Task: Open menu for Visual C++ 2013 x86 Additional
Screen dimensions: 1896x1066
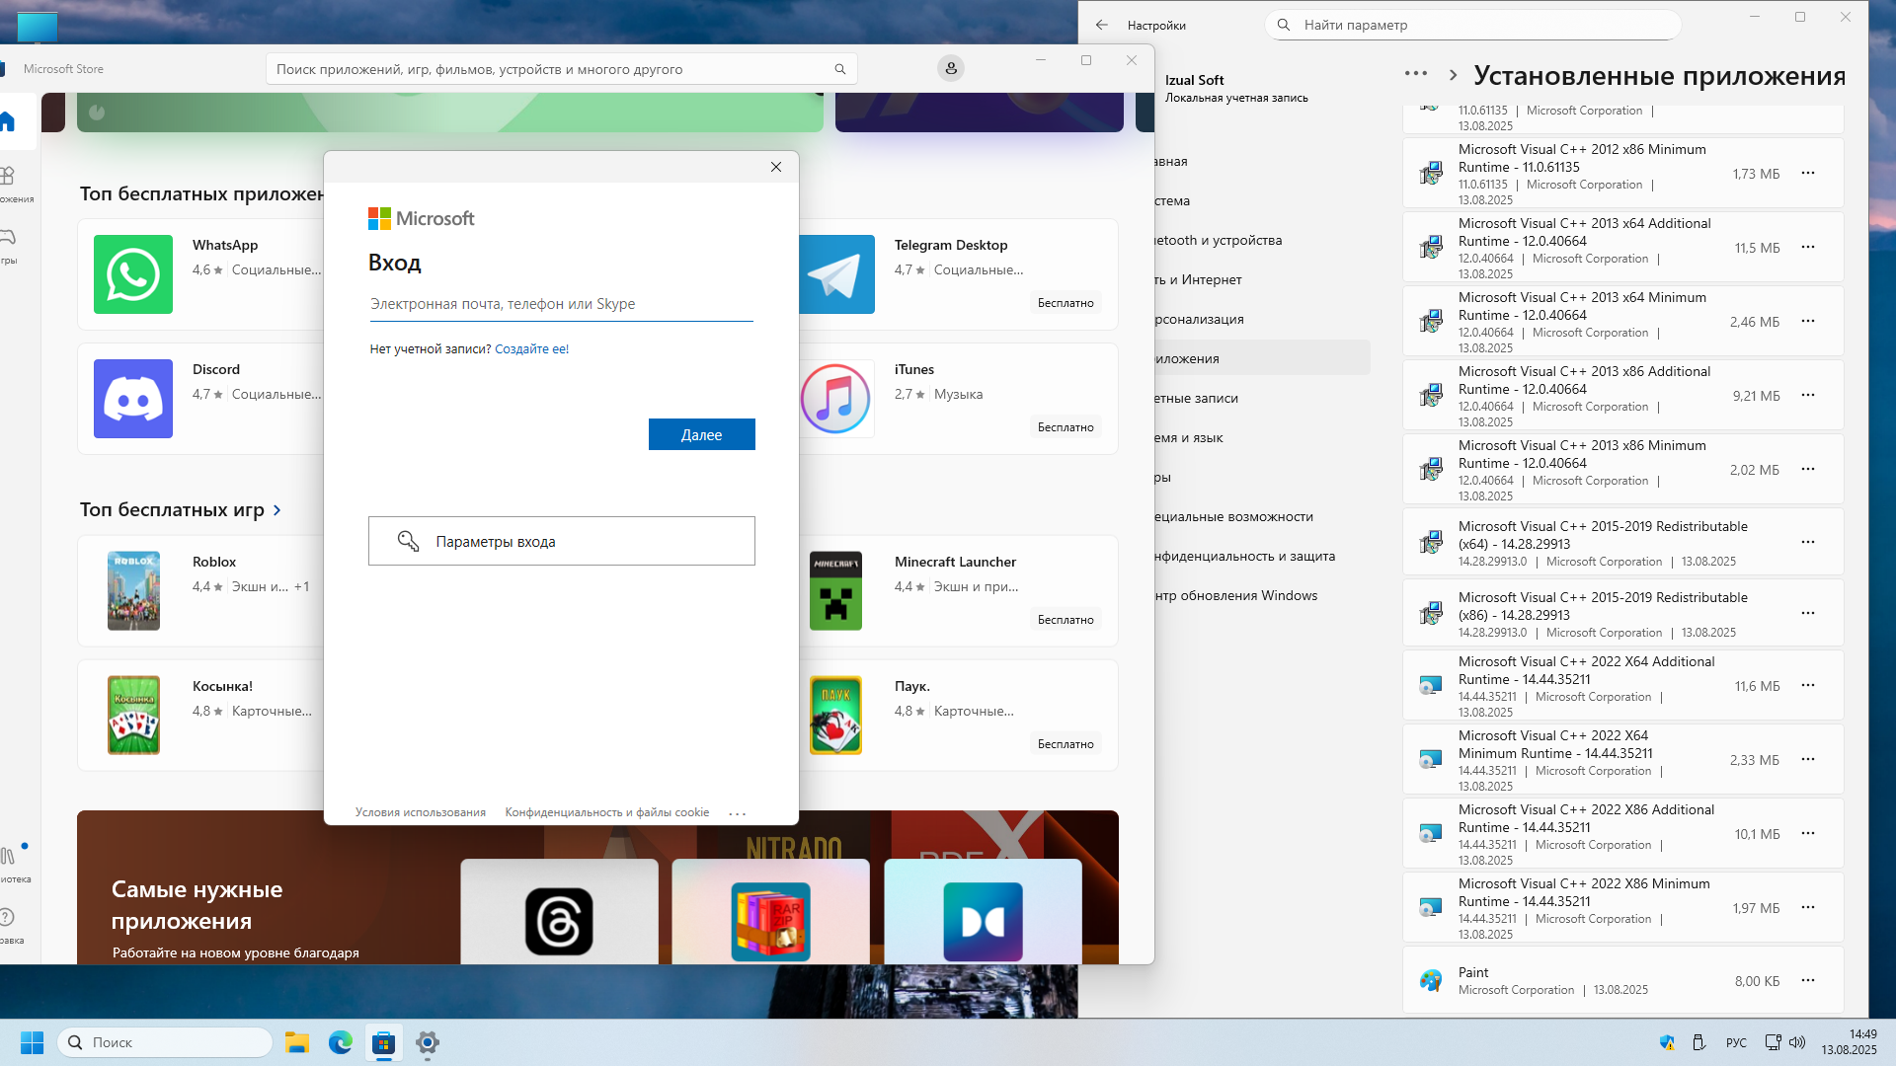Action: [x=1807, y=395]
